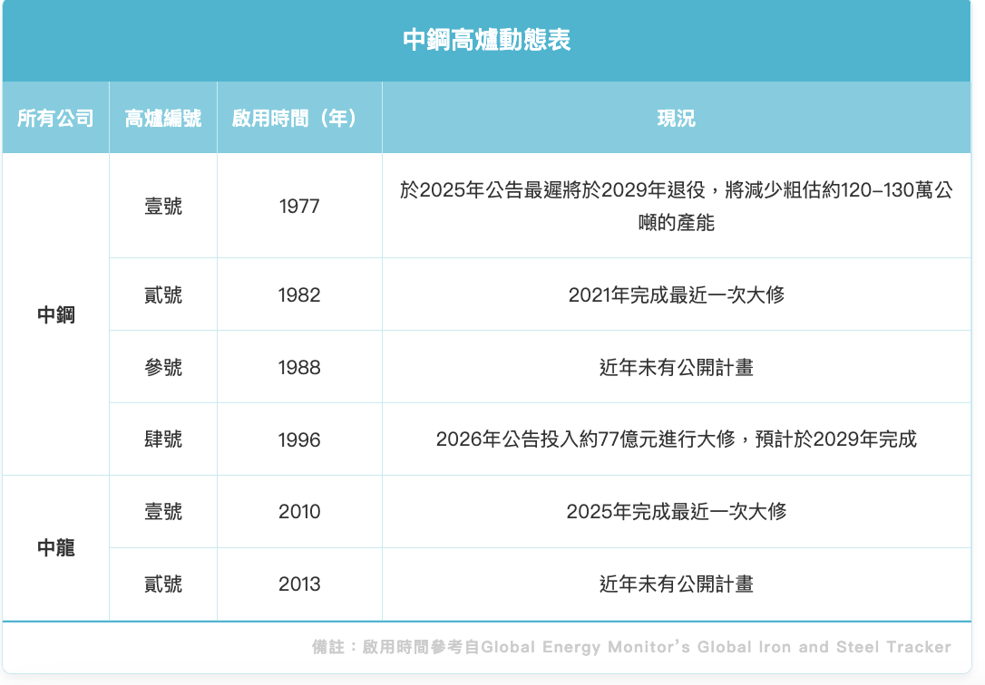
Task: Select the 現況 column header
Action: click(x=677, y=118)
